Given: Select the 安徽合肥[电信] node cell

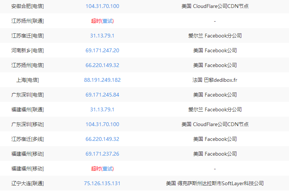Looking at the screenshot, I should click(x=28, y=6).
